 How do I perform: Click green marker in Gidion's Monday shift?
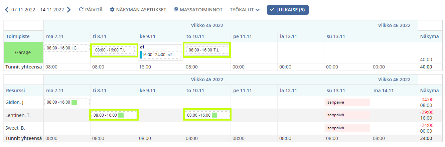(x=74, y=102)
